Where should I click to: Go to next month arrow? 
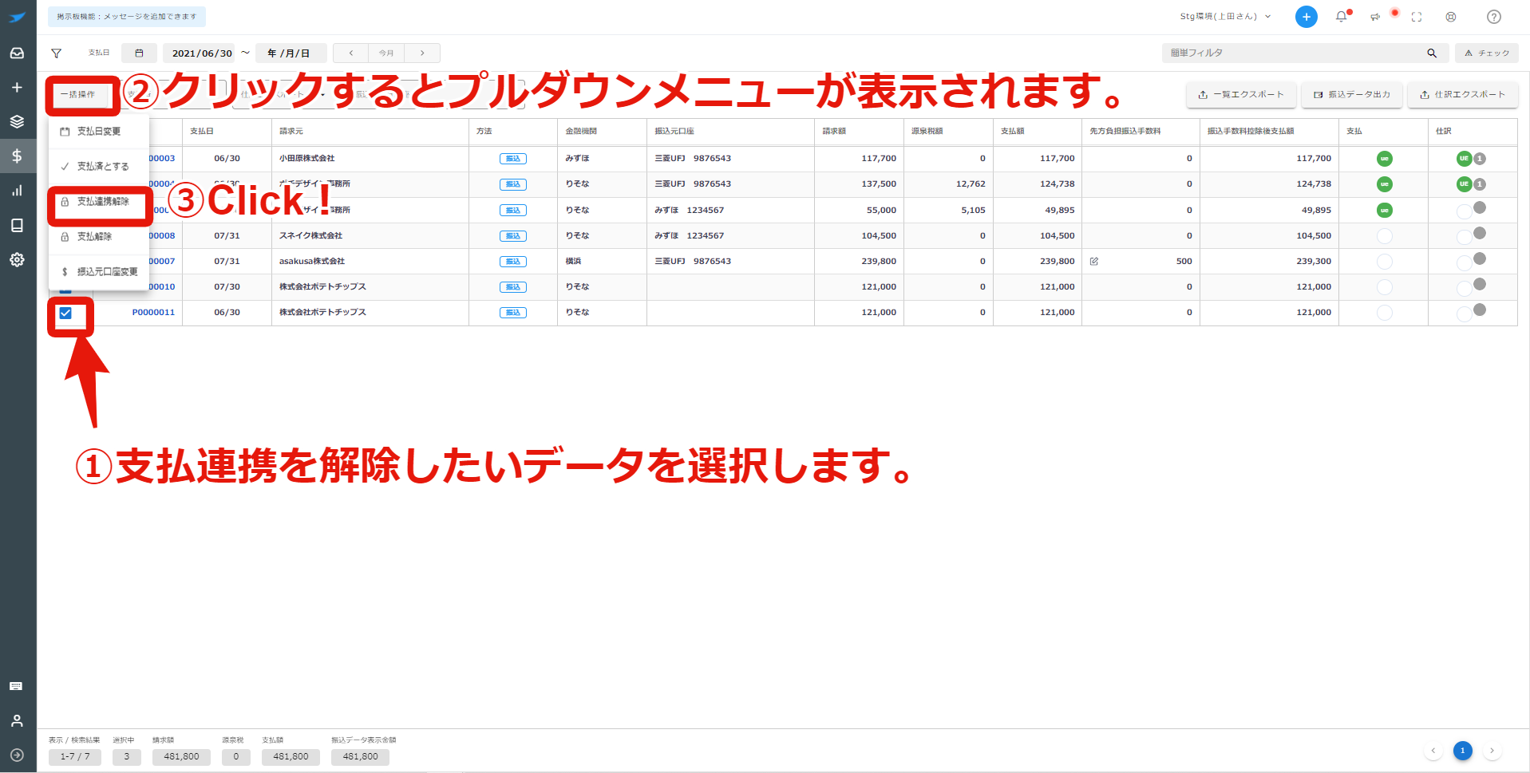pos(422,53)
